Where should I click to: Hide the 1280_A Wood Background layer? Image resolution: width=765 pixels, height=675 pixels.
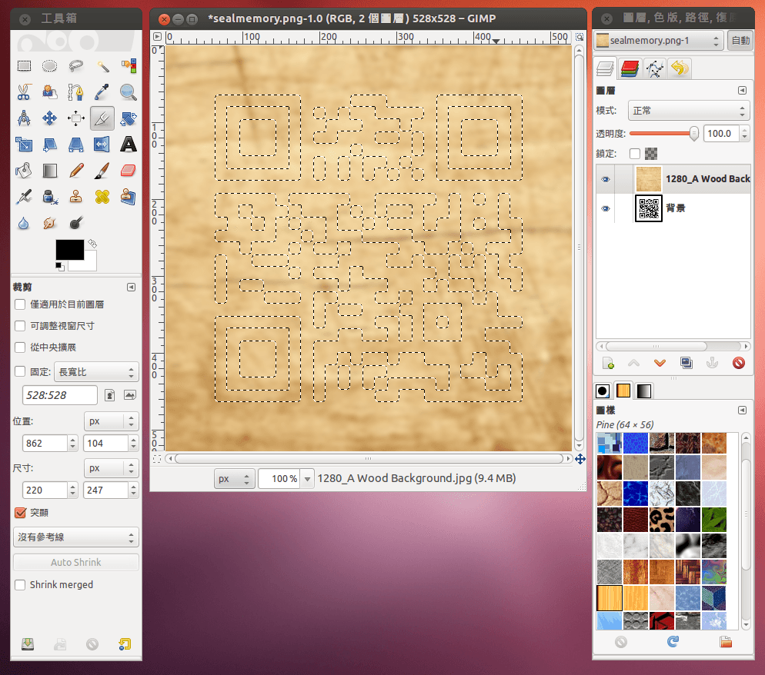click(x=605, y=179)
